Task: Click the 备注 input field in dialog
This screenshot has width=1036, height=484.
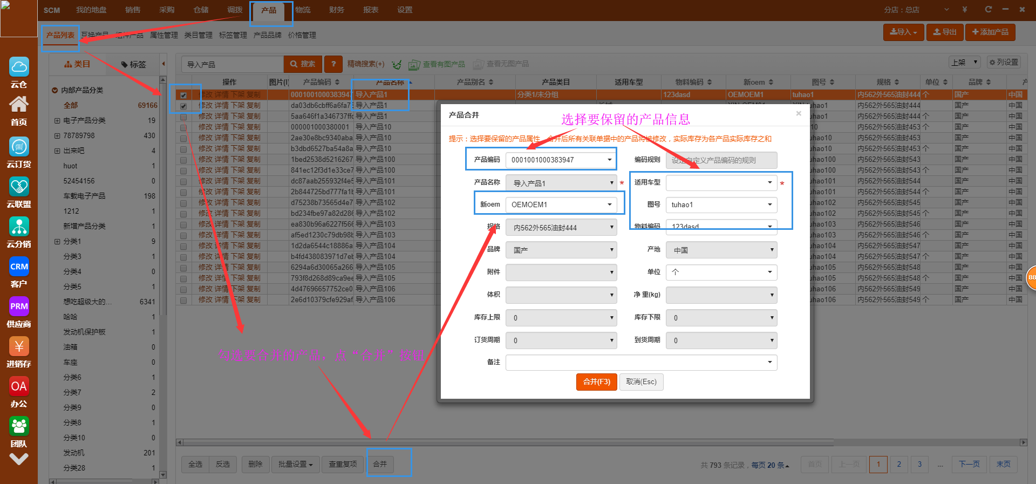Action: pos(637,363)
